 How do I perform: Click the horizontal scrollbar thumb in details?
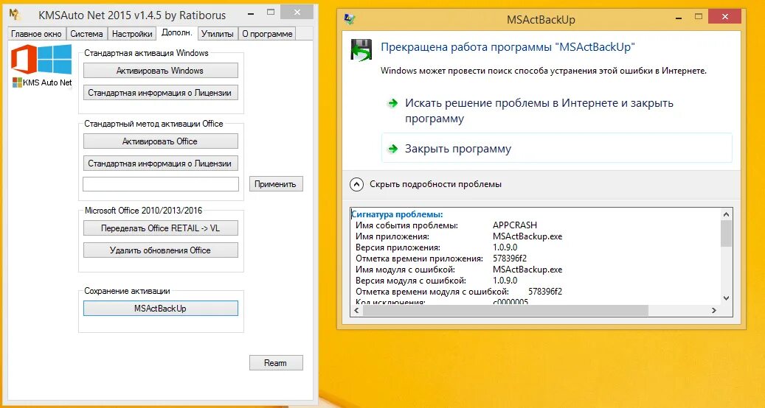click(x=505, y=310)
